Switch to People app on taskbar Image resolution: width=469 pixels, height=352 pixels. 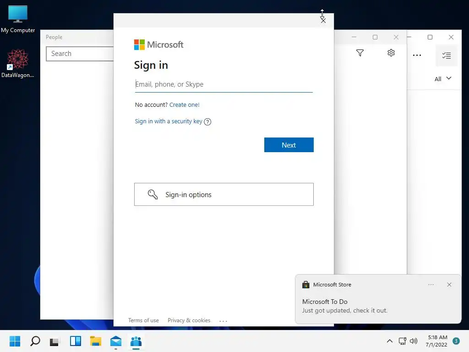click(136, 341)
